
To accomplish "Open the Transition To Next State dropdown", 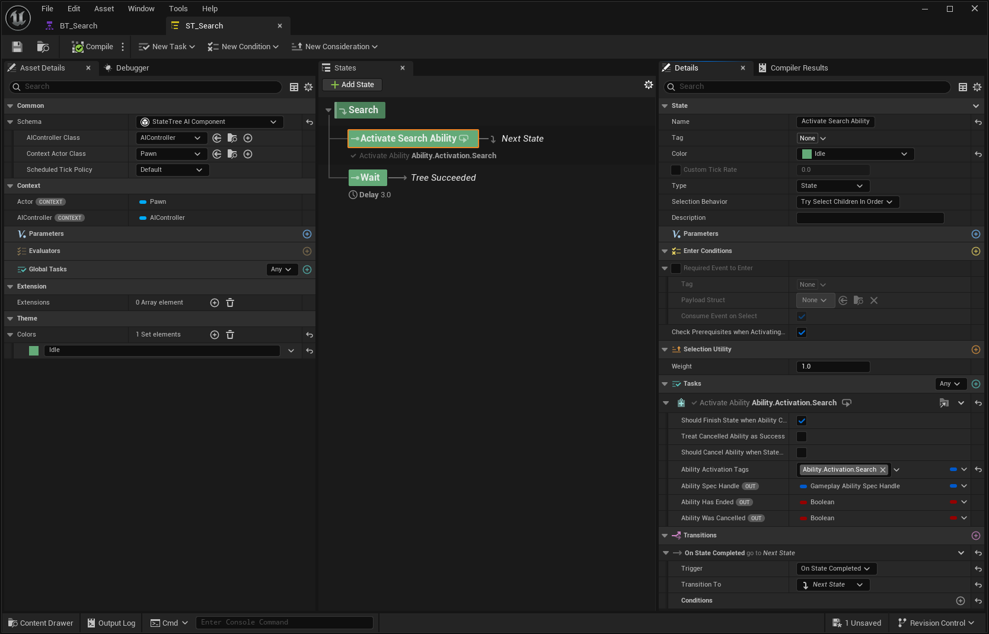I will [x=832, y=585].
